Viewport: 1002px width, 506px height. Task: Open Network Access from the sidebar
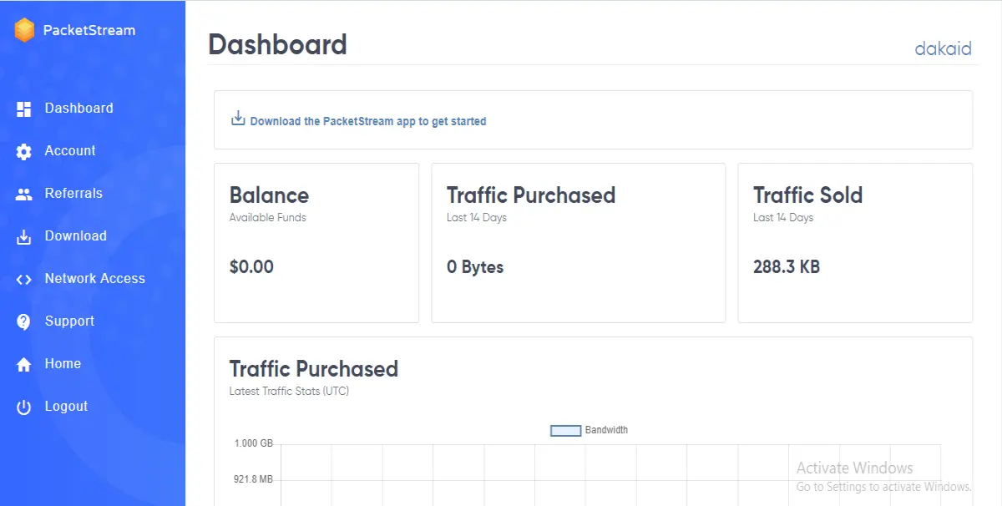[95, 278]
